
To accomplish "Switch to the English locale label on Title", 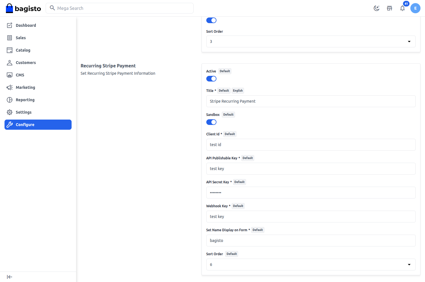I will tap(238, 91).
